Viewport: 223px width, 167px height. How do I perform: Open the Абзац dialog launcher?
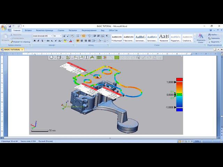[x=108, y=45]
